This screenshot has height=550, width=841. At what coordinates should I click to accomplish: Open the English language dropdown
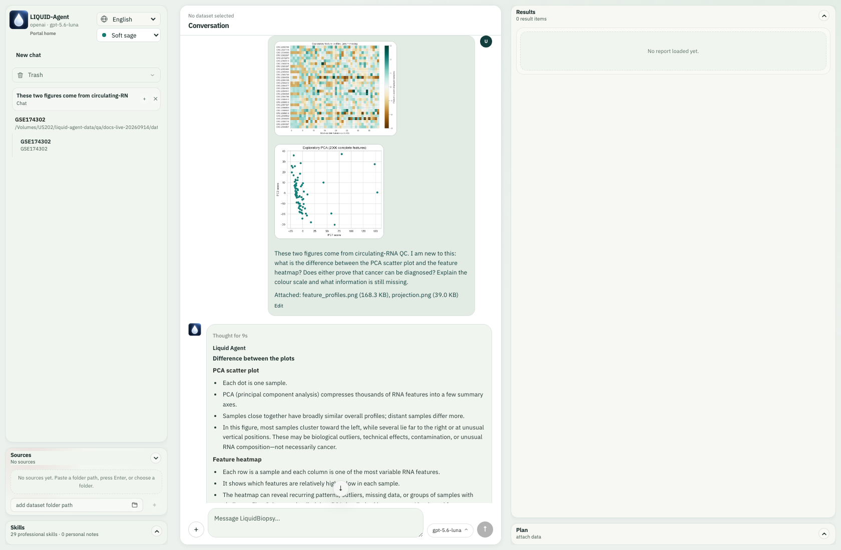point(129,19)
